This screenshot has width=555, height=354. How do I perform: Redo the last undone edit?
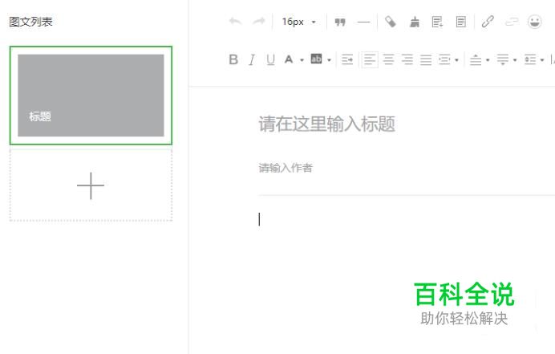coord(259,22)
